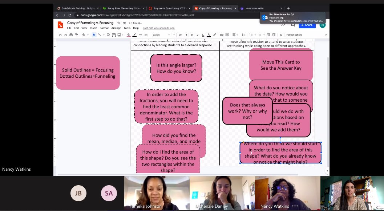Click the Bulleted list icon

(x=260, y=35)
